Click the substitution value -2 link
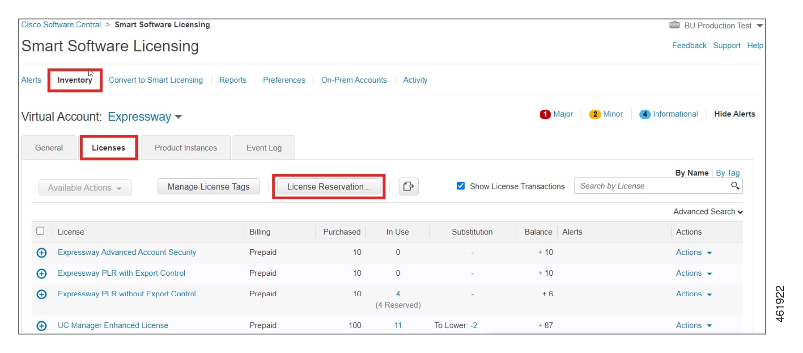Image resolution: width=803 pixels, height=353 pixels. tap(474, 325)
